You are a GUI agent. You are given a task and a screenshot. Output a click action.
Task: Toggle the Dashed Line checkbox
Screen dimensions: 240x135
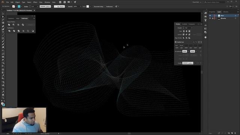pyautogui.click(x=176, y=42)
